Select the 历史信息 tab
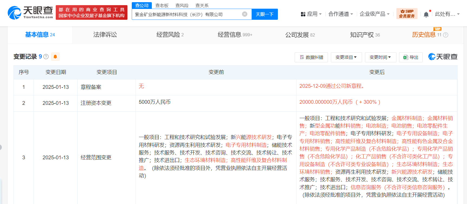 [x=424, y=35]
